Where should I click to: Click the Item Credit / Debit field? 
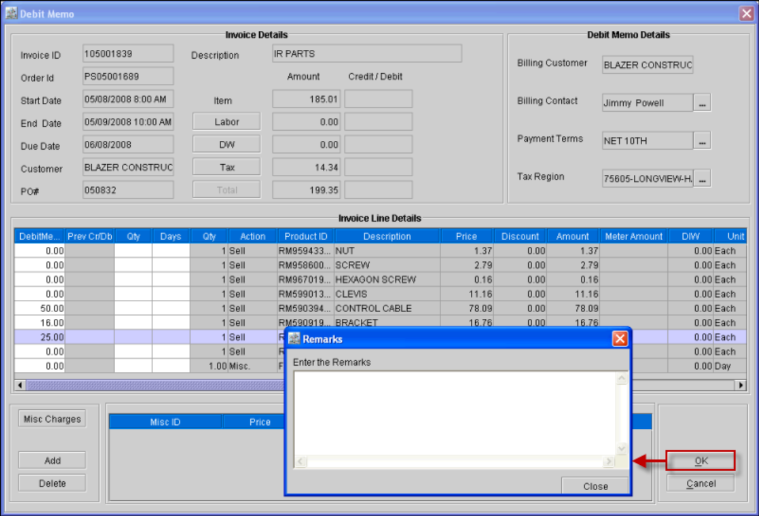click(x=378, y=99)
